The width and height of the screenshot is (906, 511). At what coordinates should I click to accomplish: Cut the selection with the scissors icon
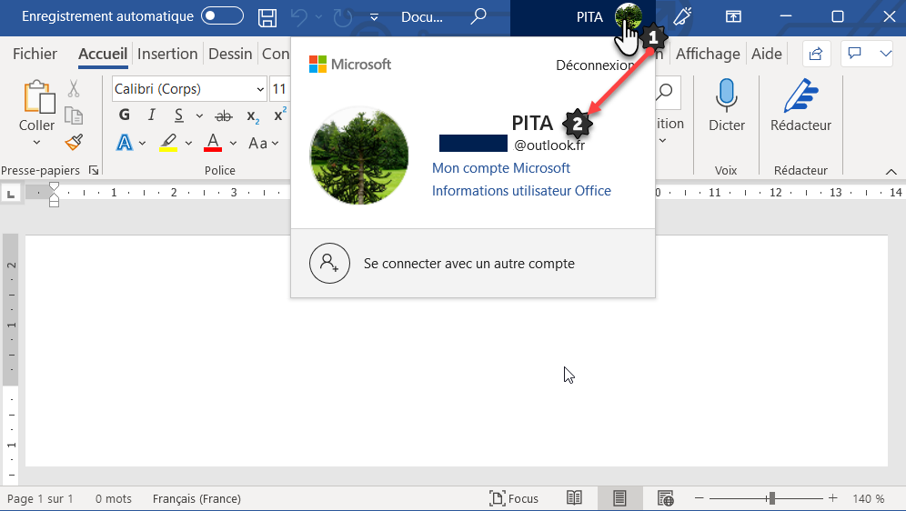pos(74,88)
